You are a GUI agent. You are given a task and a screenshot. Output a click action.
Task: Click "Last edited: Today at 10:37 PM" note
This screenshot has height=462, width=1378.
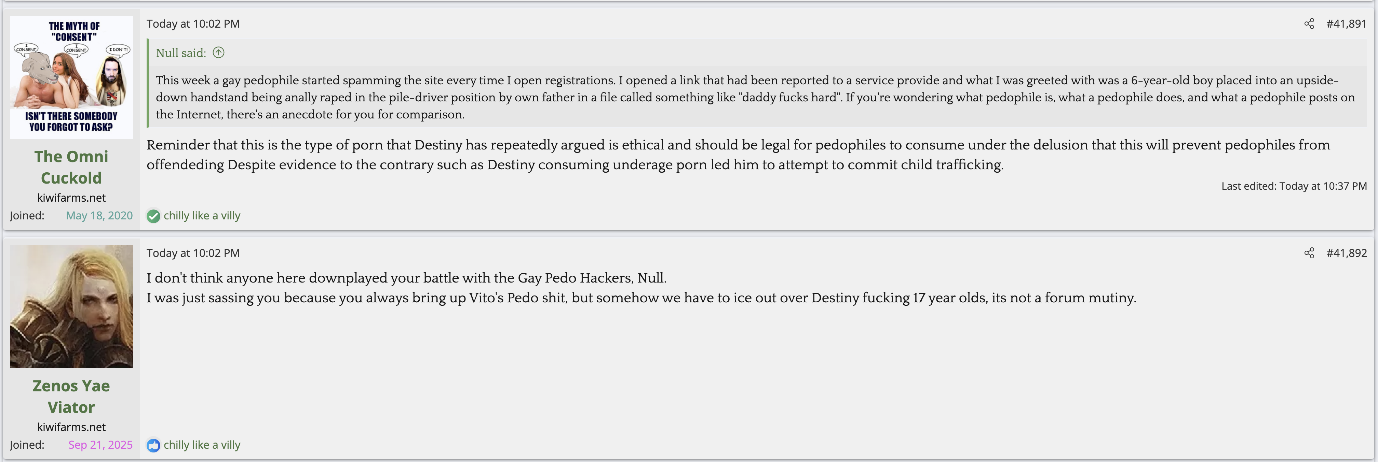pos(1294,186)
